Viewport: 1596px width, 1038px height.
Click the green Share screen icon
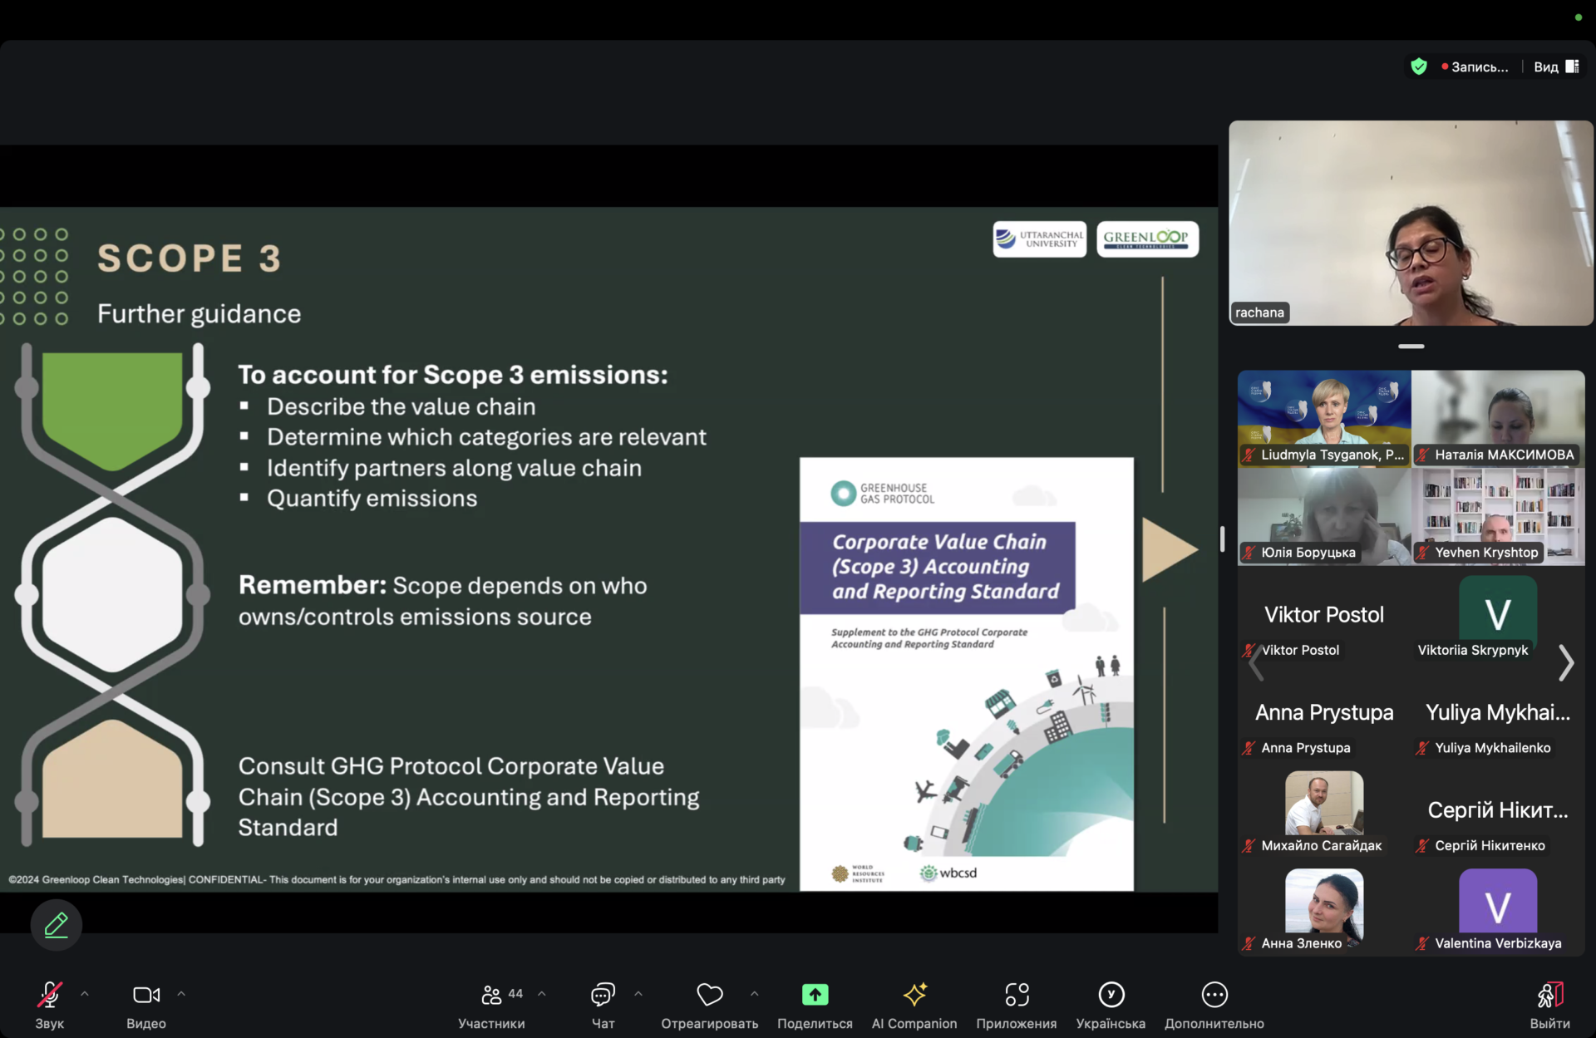tap(815, 995)
